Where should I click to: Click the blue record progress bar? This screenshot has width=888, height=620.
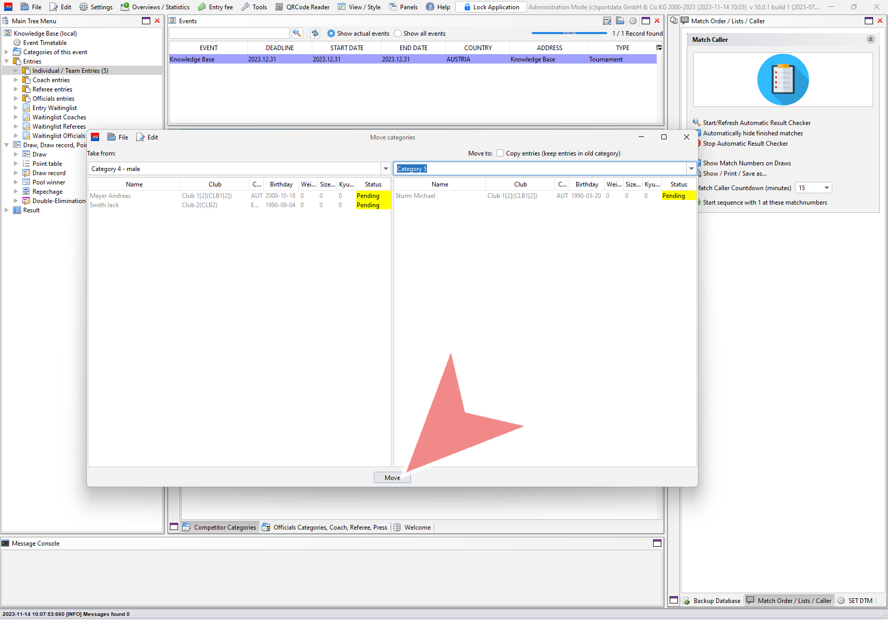click(x=569, y=33)
